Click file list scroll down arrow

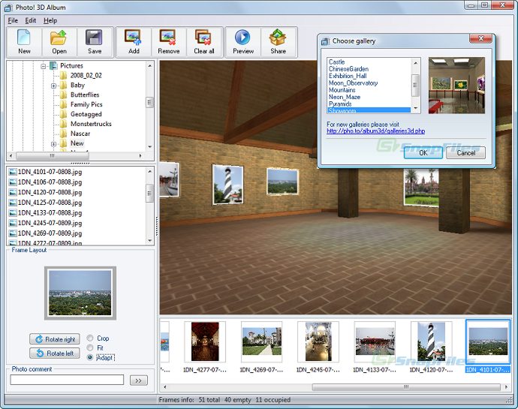pyautogui.click(x=150, y=240)
